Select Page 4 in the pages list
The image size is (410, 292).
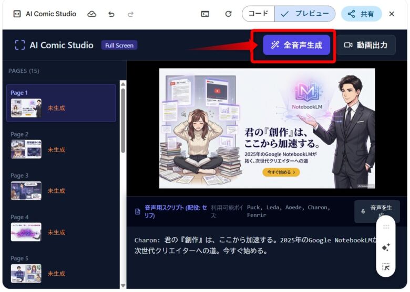[x=26, y=232]
